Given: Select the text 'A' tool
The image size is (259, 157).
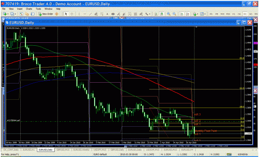Looking at the screenshot, I should 107,14.
